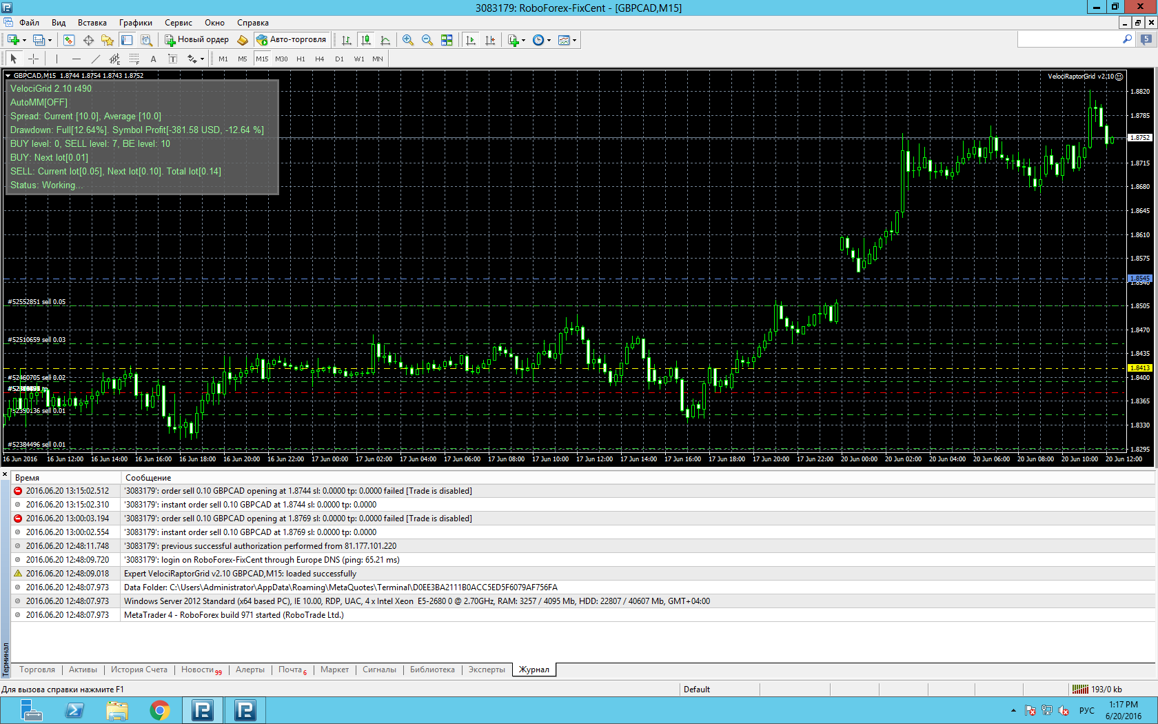Open PowerShell from the taskbar
The width and height of the screenshot is (1158, 724).
74,710
